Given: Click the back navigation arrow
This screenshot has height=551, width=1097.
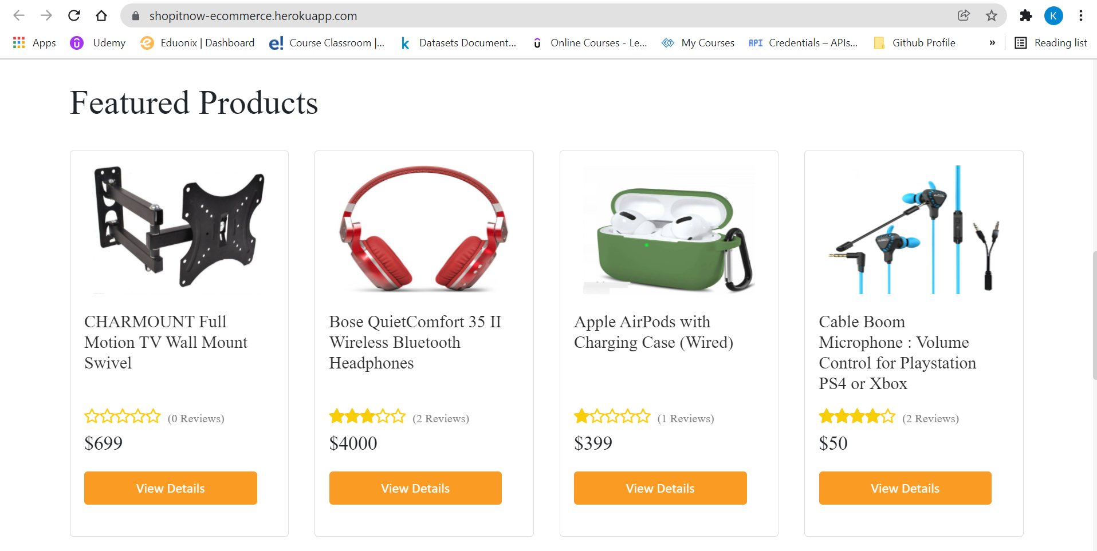Looking at the screenshot, I should click(19, 15).
